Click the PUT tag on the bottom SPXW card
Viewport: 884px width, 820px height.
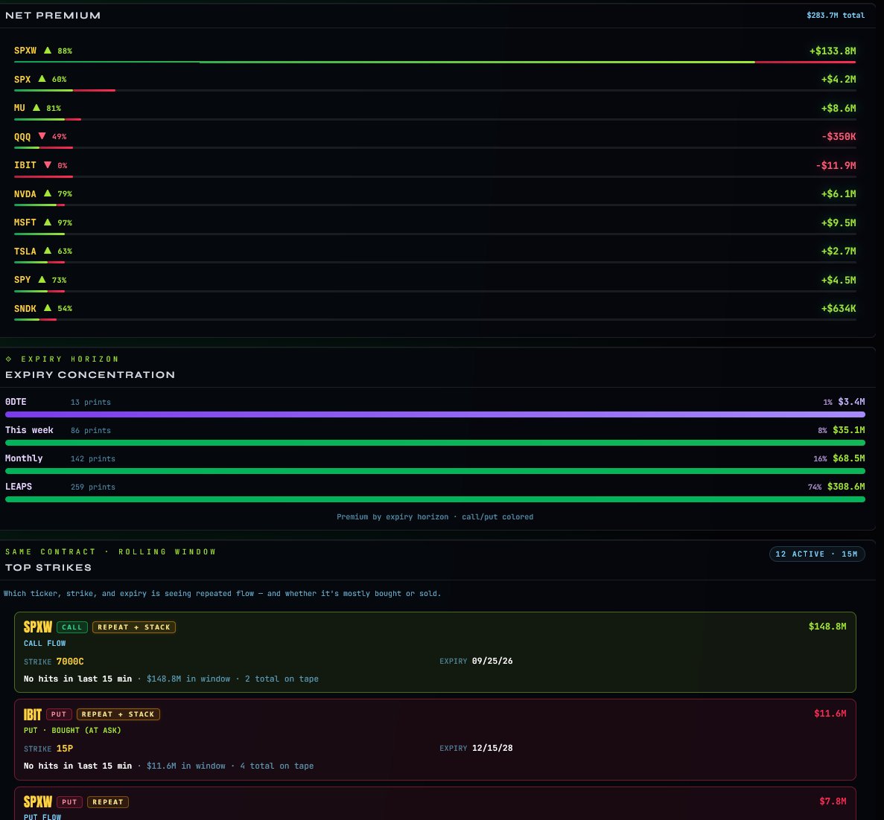click(69, 802)
